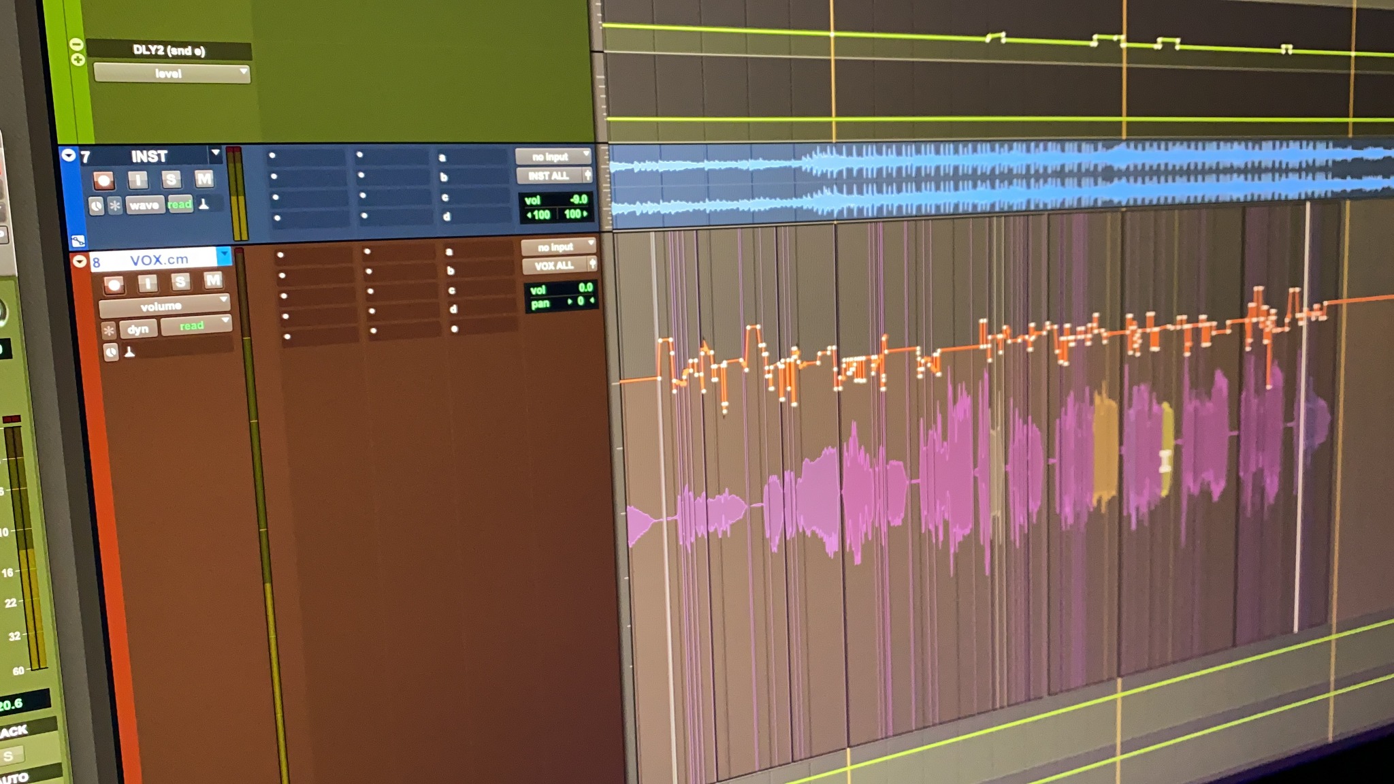Record-enable the INST track
Image resolution: width=1394 pixels, height=784 pixels.
[x=103, y=180]
